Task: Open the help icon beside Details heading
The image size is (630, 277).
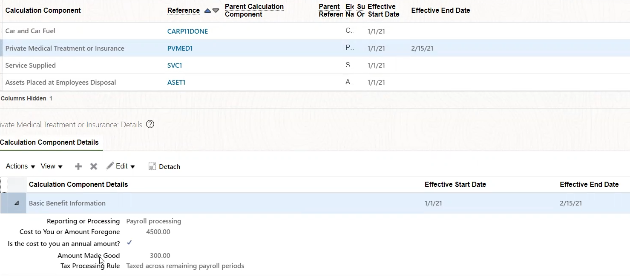Action: [150, 125]
